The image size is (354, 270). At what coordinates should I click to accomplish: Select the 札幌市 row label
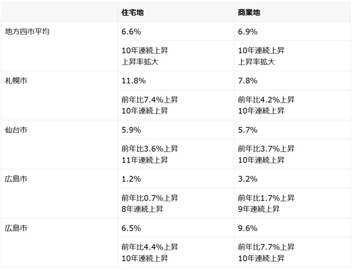tap(16, 81)
